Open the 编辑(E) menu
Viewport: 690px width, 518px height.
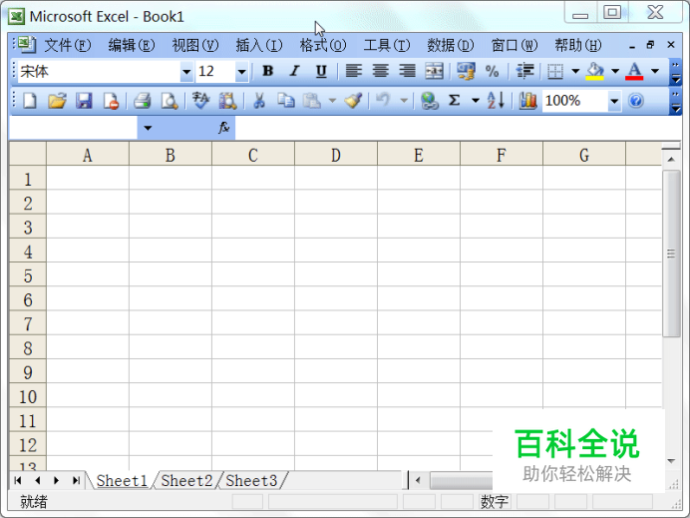(x=132, y=45)
